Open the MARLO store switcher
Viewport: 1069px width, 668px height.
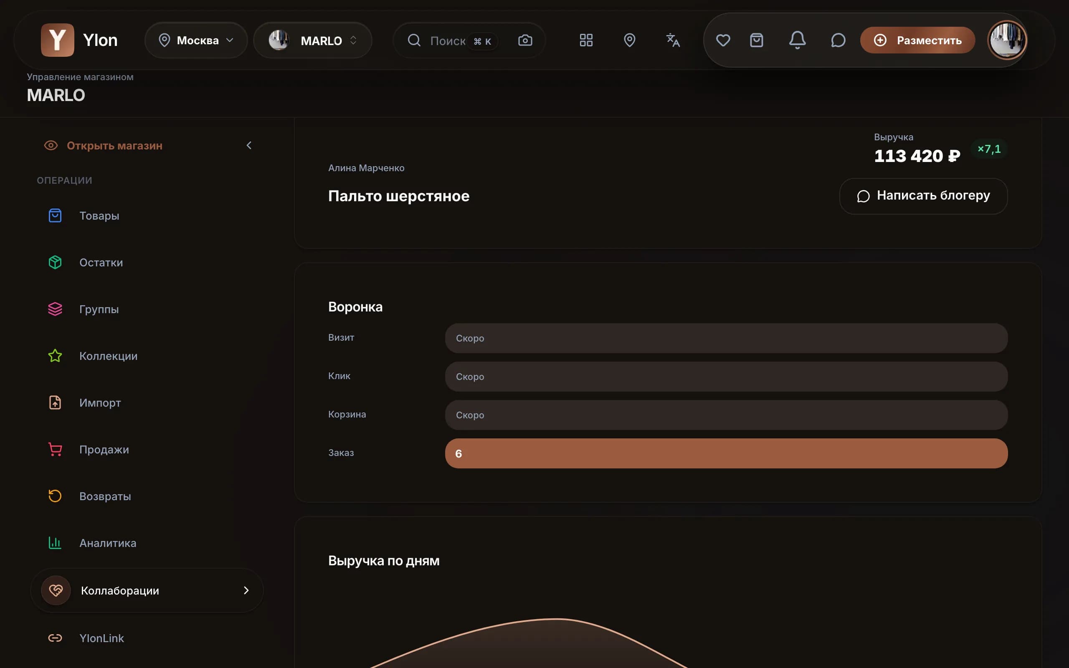[313, 40]
